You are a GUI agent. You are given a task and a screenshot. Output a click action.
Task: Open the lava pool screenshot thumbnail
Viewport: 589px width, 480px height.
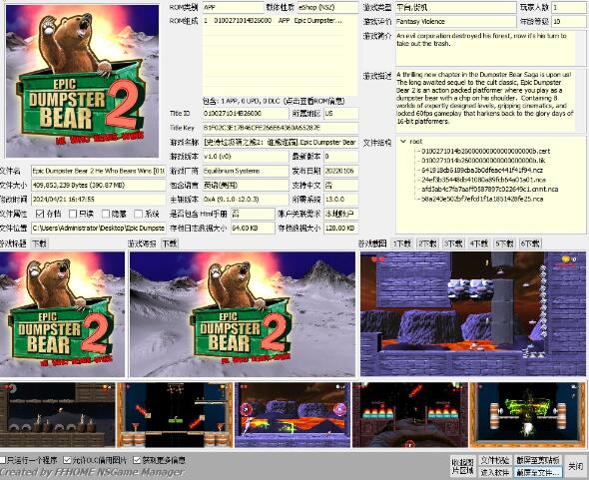293,415
